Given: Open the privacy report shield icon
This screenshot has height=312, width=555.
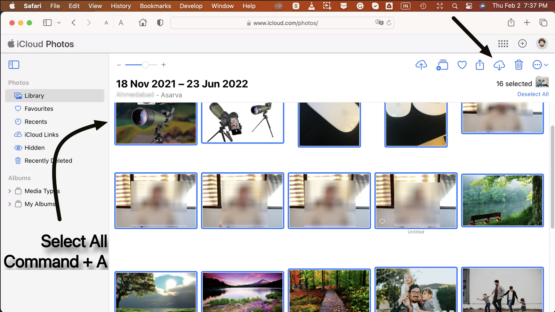Looking at the screenshot, I should pos(160,23).
